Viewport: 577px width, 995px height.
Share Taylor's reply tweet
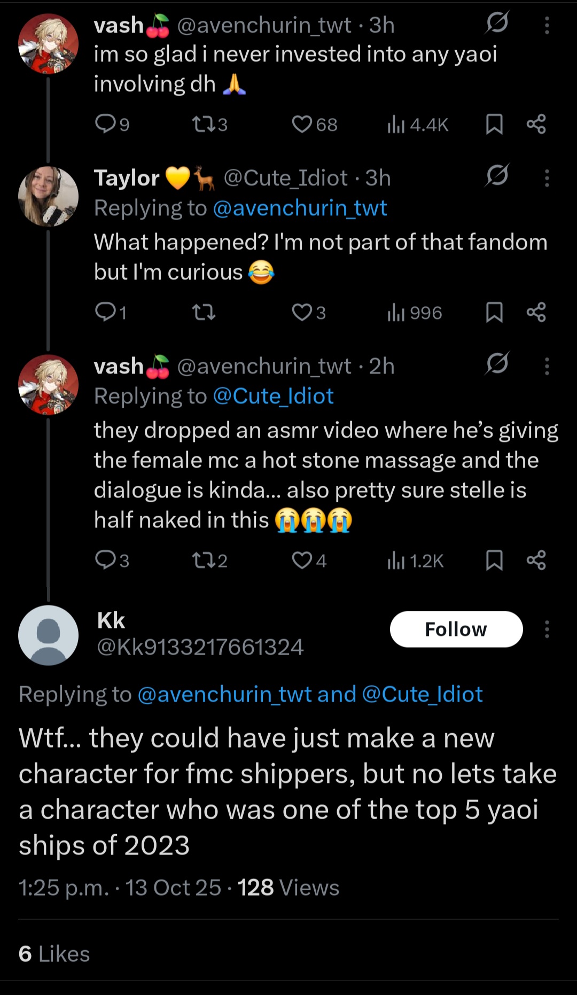pyautogui.click(x=536, y=313)
